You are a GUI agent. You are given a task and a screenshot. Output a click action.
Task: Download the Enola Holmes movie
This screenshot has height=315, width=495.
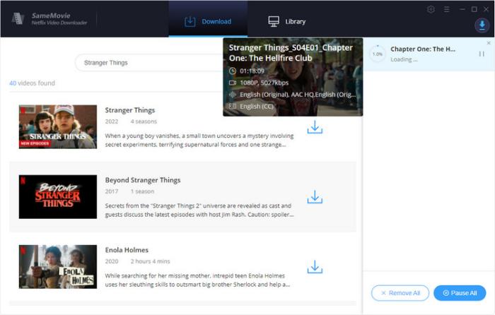pos(315,267)
